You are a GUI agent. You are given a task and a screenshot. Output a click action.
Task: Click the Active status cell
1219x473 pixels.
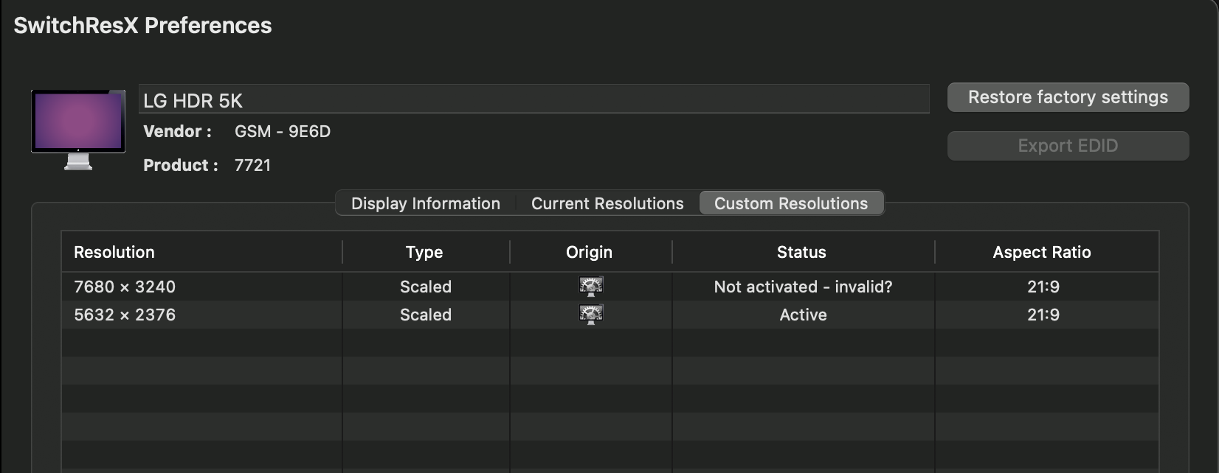coord(803,315)
